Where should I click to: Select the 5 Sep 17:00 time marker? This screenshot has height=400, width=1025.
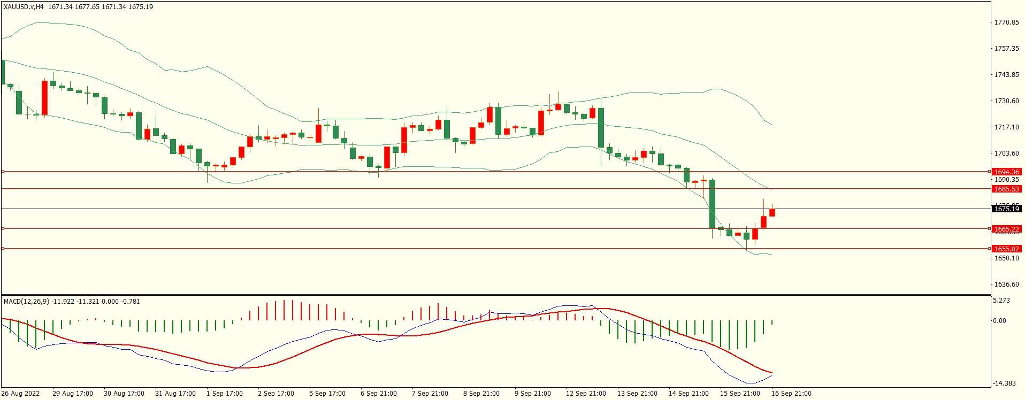[x=327, y=393]
